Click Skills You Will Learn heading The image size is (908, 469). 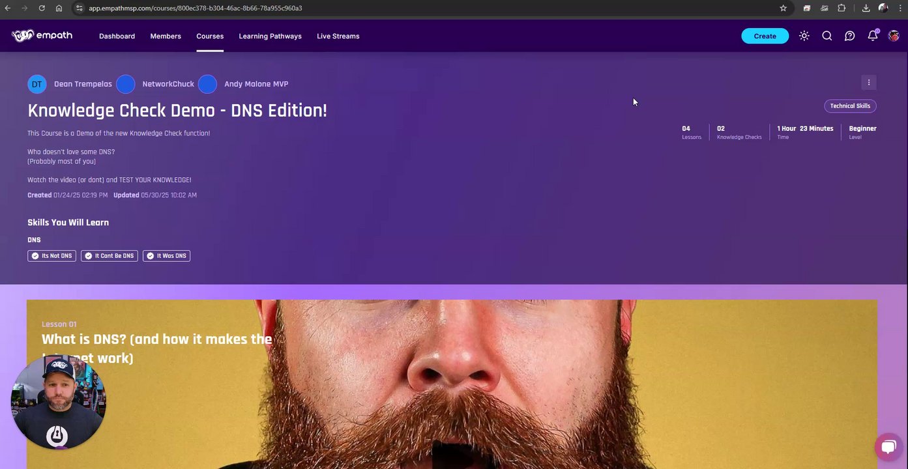tap(68, 222)
